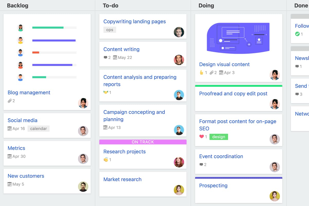The width and height of the screenshot is (309, 206).
Task: Click comment icon on Event coordination card
Action: (x=201, y=165)
